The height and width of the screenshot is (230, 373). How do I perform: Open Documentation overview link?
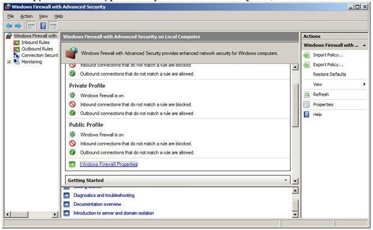tap(97, 204)
